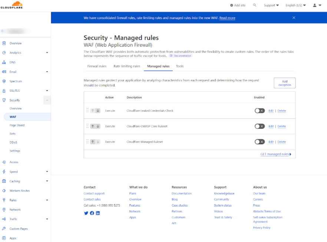This screenshot has height=242, width=327.
Task: Collapse the Security sidebar section
Action: 47,100
